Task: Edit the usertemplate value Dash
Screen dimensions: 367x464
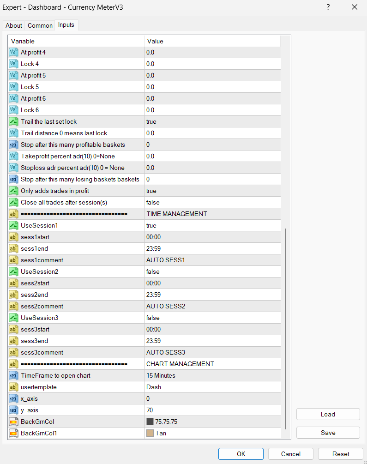Action: (x=212, y=387)
